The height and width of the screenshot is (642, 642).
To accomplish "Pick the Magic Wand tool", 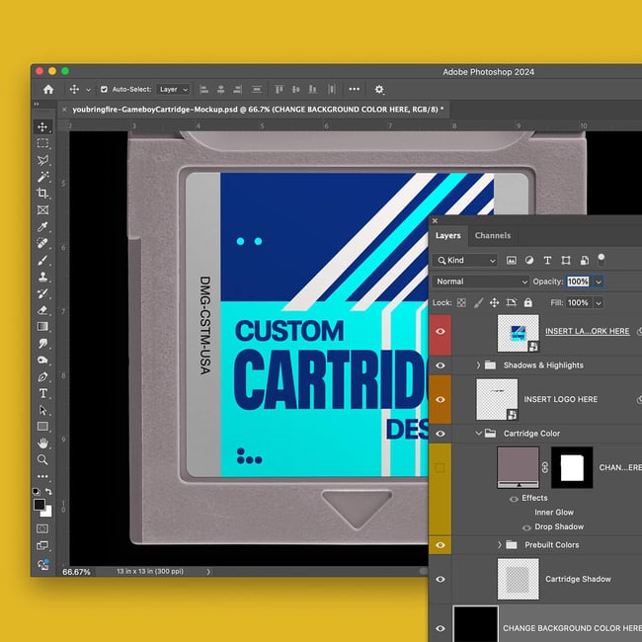I will (42, 176).
